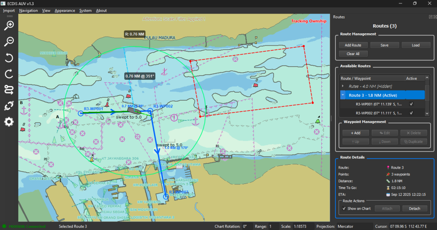The height and width of the screenshot is (230, 437).
Task: Rotate chart counter-clockwise with the toolbar icon
Action: (x=9, y=58)
